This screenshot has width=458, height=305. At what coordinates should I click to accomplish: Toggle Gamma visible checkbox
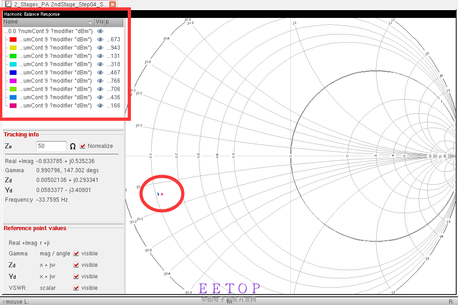76,253
